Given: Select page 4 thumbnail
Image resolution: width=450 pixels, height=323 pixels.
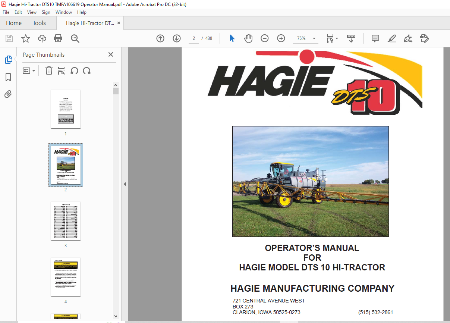Looking at the screenshot, I should 66,277.
